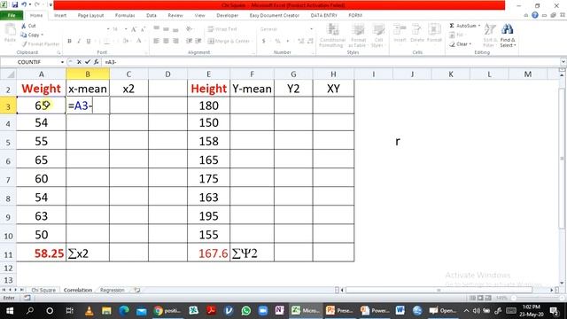Image resolution: width=567 pixels, height=319 pixels.
Task: Switch to the Developer tab
Action: click(227, 15)
